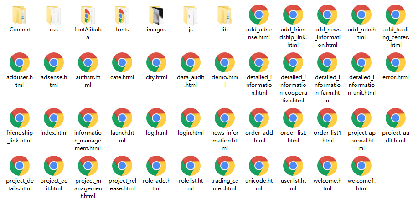The image size is (413, 203).
Task: Click the city.html file icon
Action: point(156,64)
